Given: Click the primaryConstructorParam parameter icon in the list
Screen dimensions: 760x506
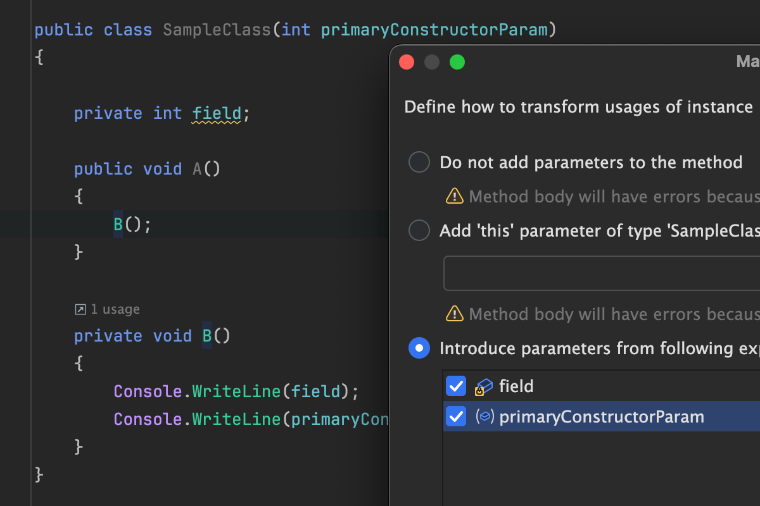Looking at the screenshot, I should [484, 417].
